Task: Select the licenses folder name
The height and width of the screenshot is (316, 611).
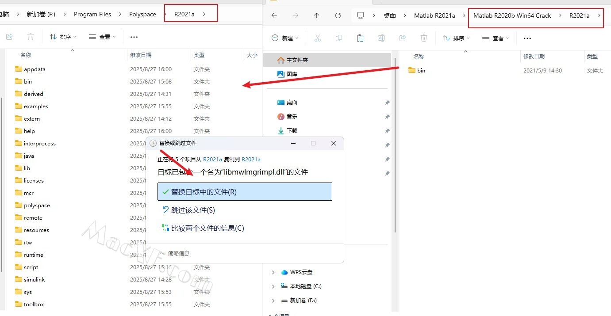Action: coord(34,180)
